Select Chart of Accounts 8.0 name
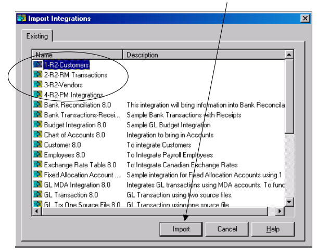Image resolution: width=317 pixels, height=251 pixels. [74, 135]
